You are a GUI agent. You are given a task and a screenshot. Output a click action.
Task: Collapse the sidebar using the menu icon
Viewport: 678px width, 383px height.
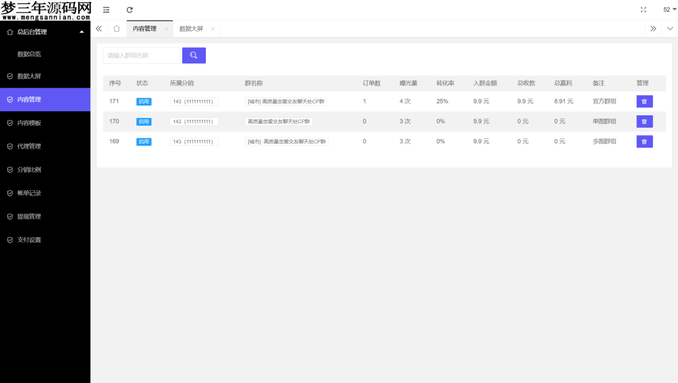[106, 10]
